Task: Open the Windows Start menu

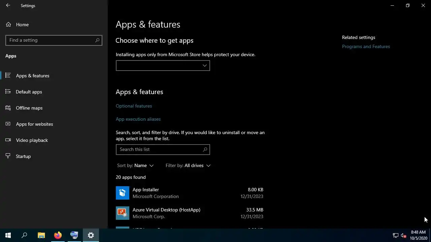Action: coord(8,235)
